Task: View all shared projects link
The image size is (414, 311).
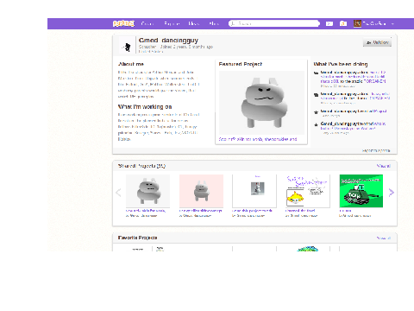Action: 384,166
